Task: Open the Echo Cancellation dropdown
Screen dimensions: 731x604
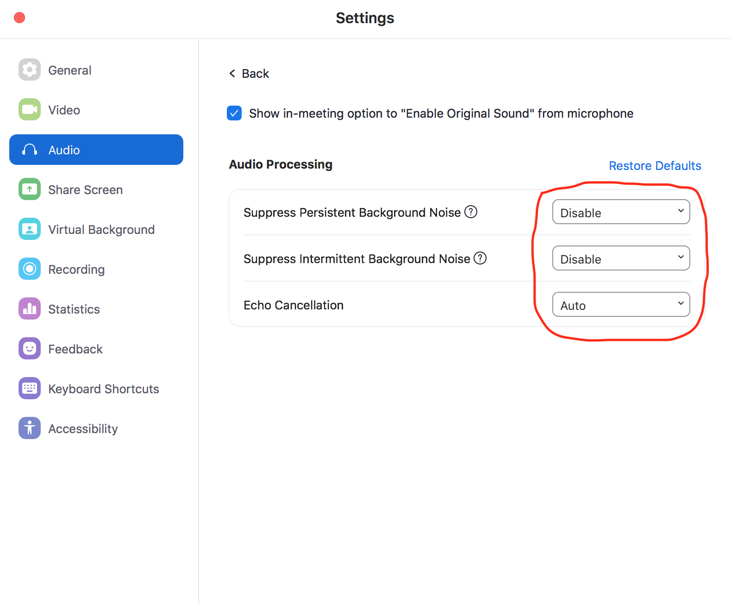Action: point(621,305)
